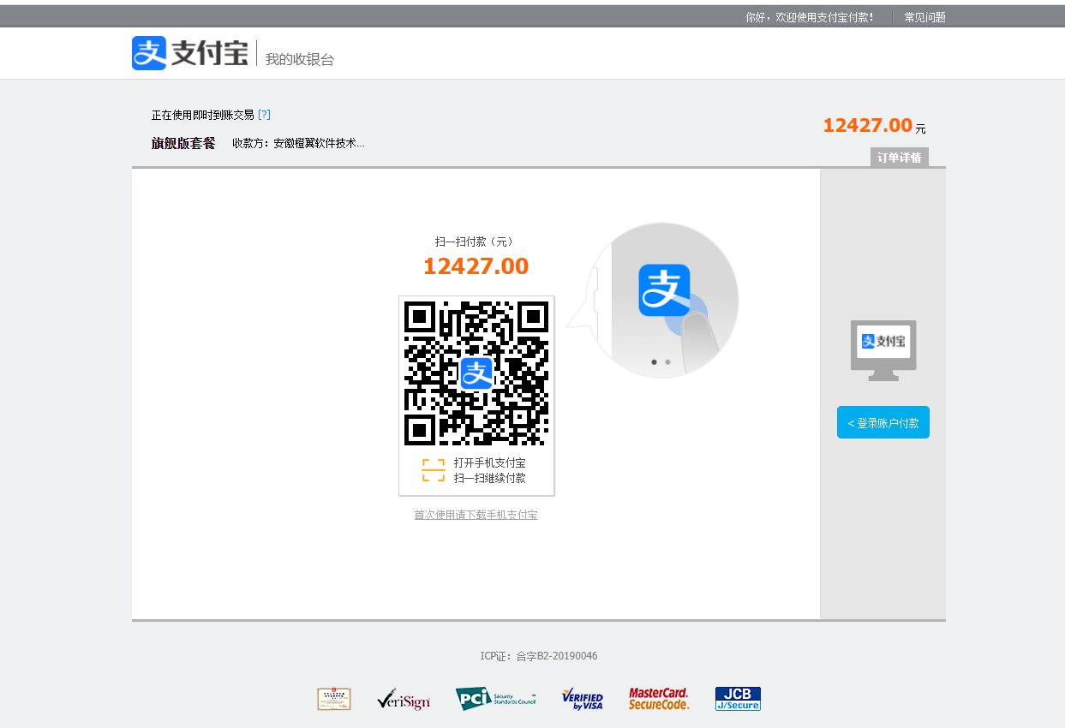The width and height of the screenshot is (1065, 728).
Task: Click the payment QR code
Action: click(476, 373)
